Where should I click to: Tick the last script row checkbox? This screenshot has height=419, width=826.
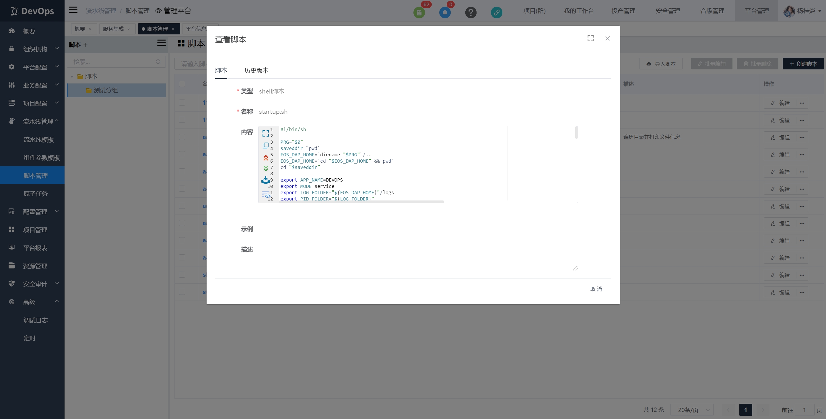(182, 292)
